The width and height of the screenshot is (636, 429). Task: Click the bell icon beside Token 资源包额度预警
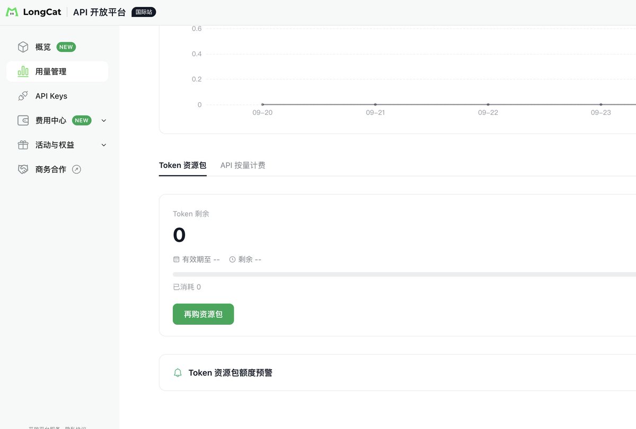point(178,373)
